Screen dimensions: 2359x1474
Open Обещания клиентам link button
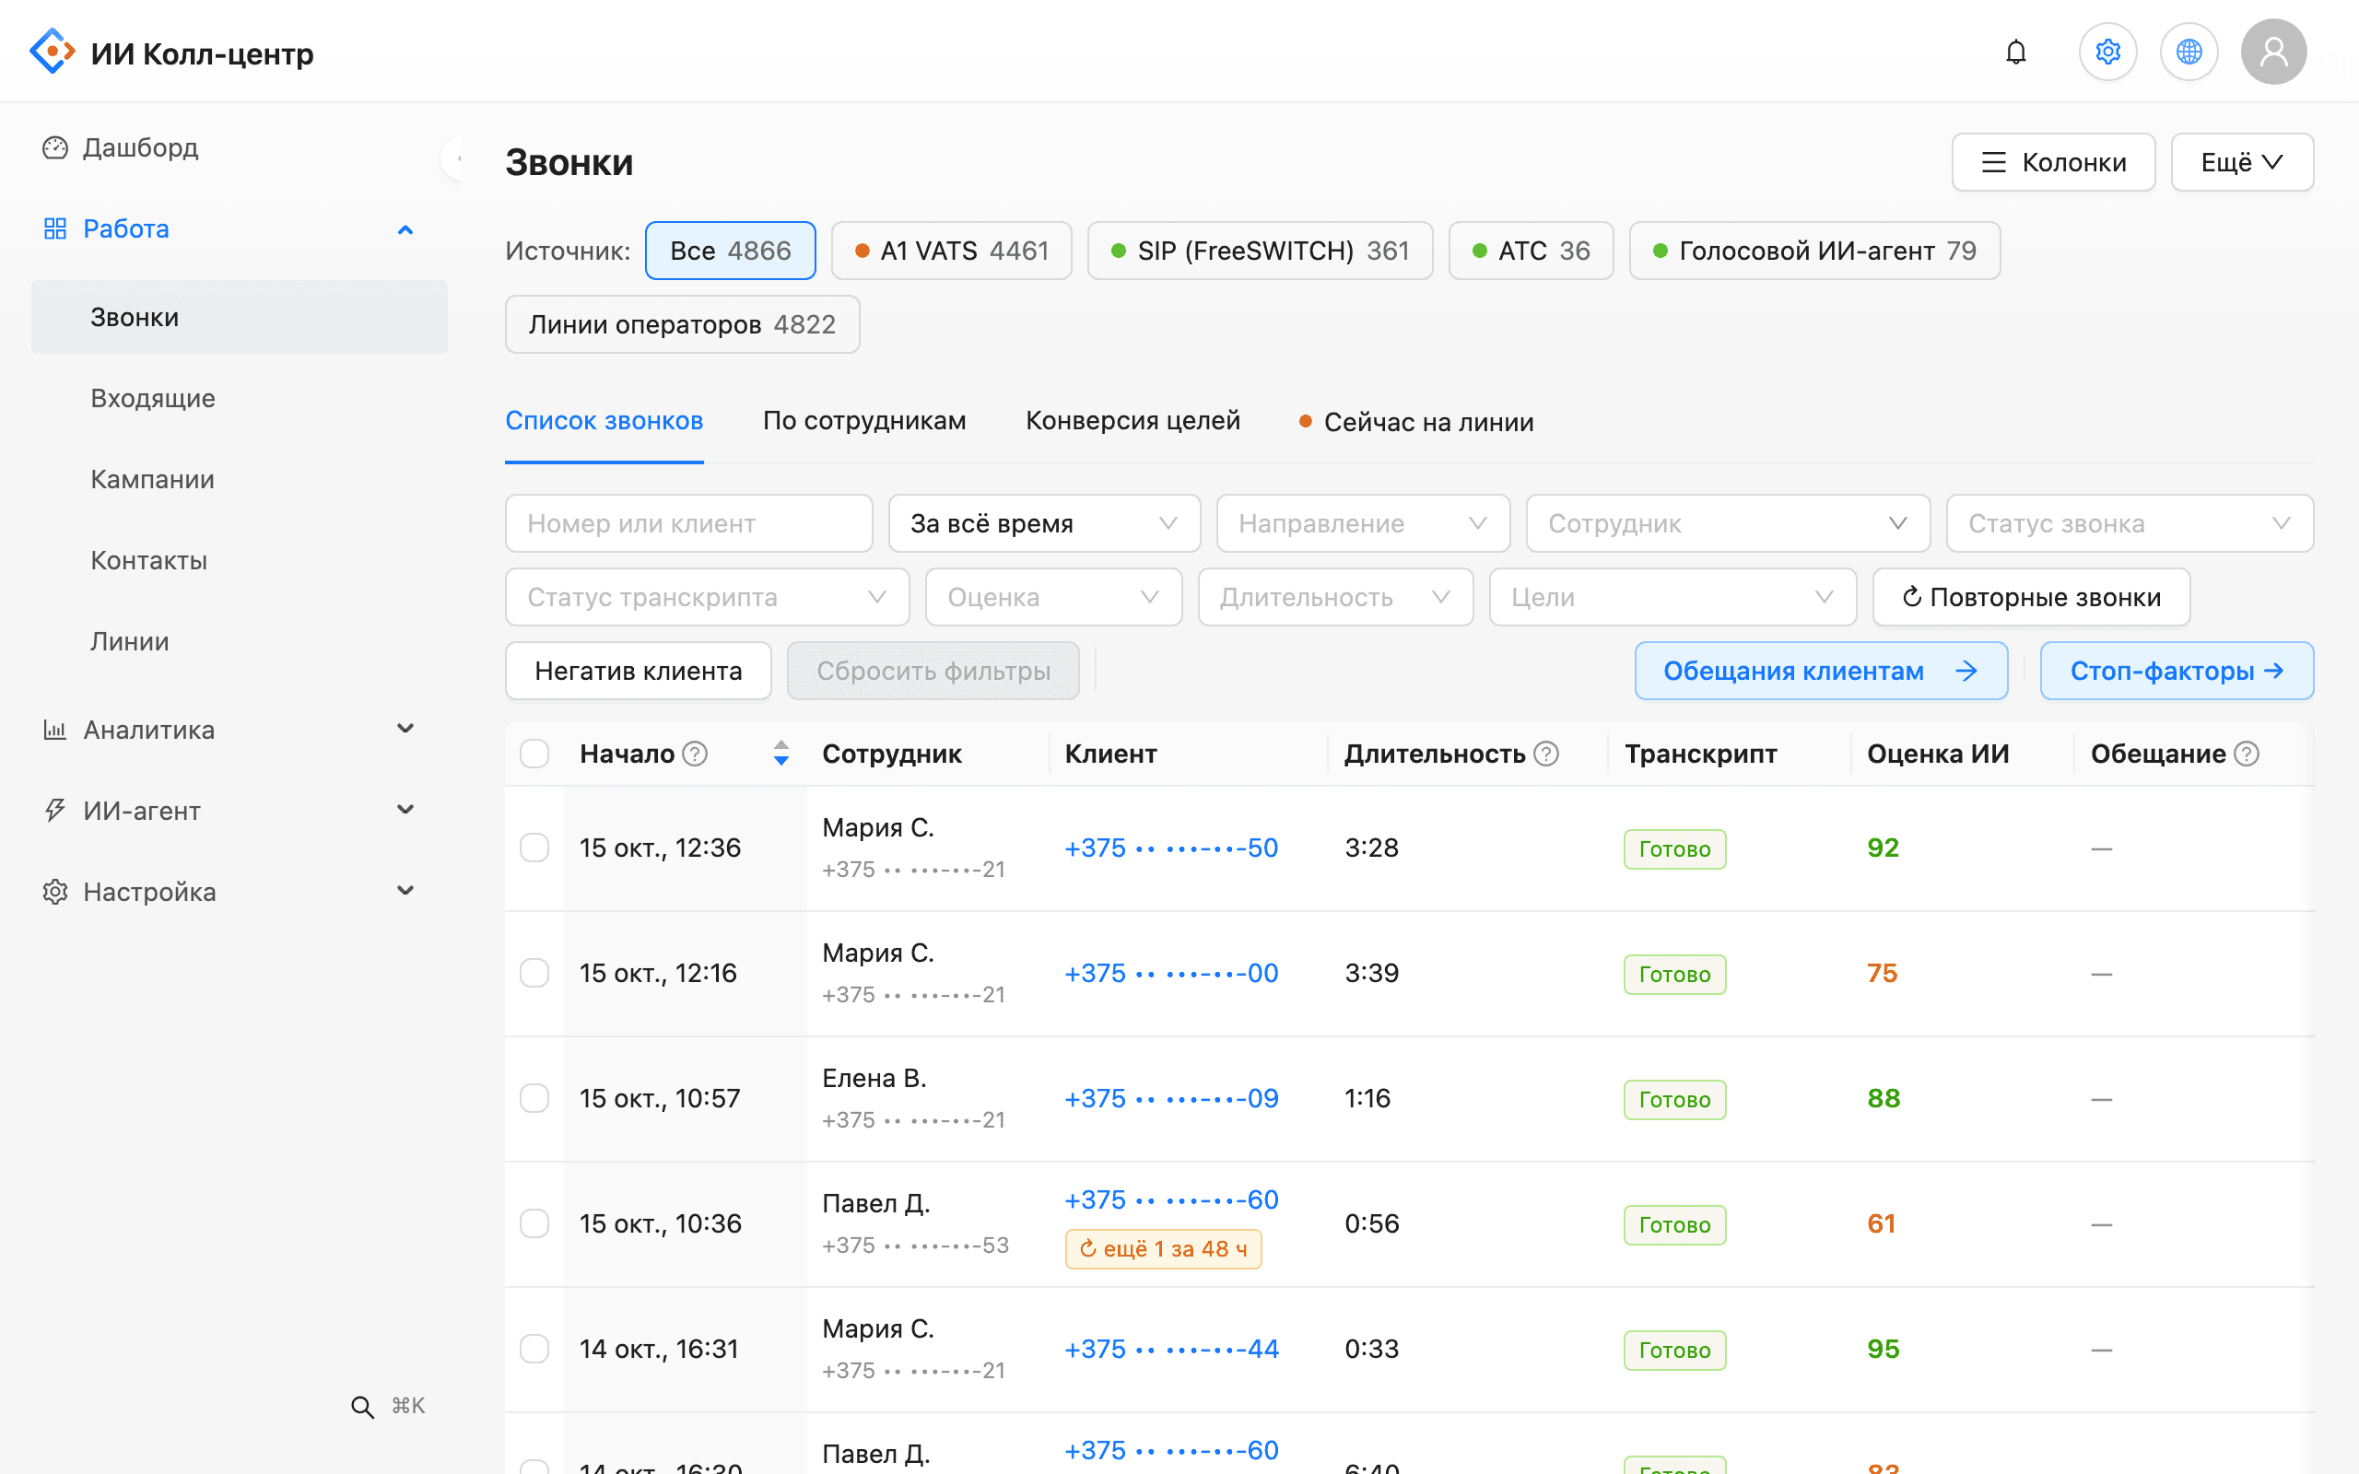1820,671
